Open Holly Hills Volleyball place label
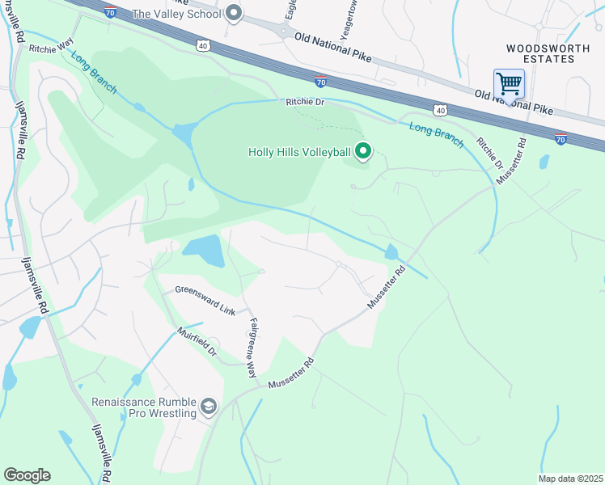This screenshot has width=605, height=485. pos(299,152)
